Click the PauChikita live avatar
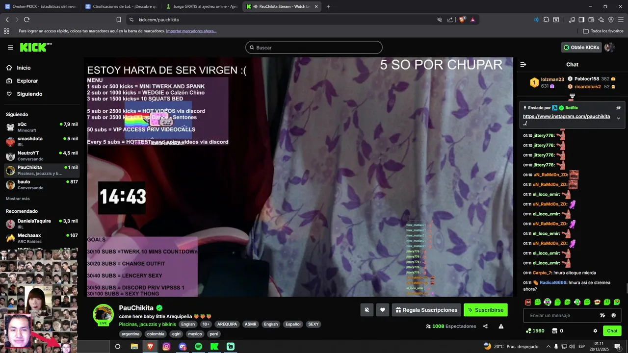 coord(104,315)
